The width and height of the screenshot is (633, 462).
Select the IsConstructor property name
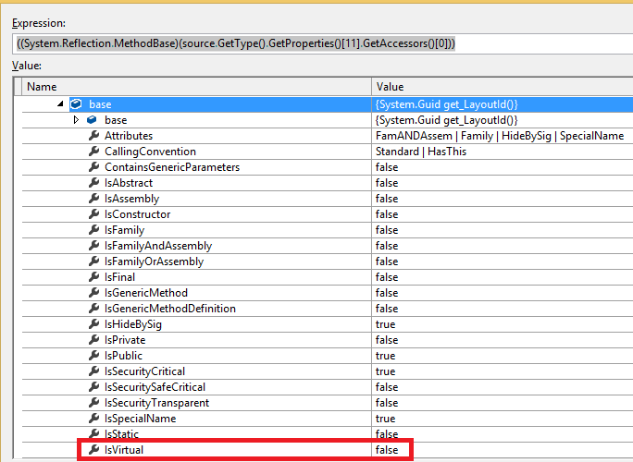click(x=138, y=214)
